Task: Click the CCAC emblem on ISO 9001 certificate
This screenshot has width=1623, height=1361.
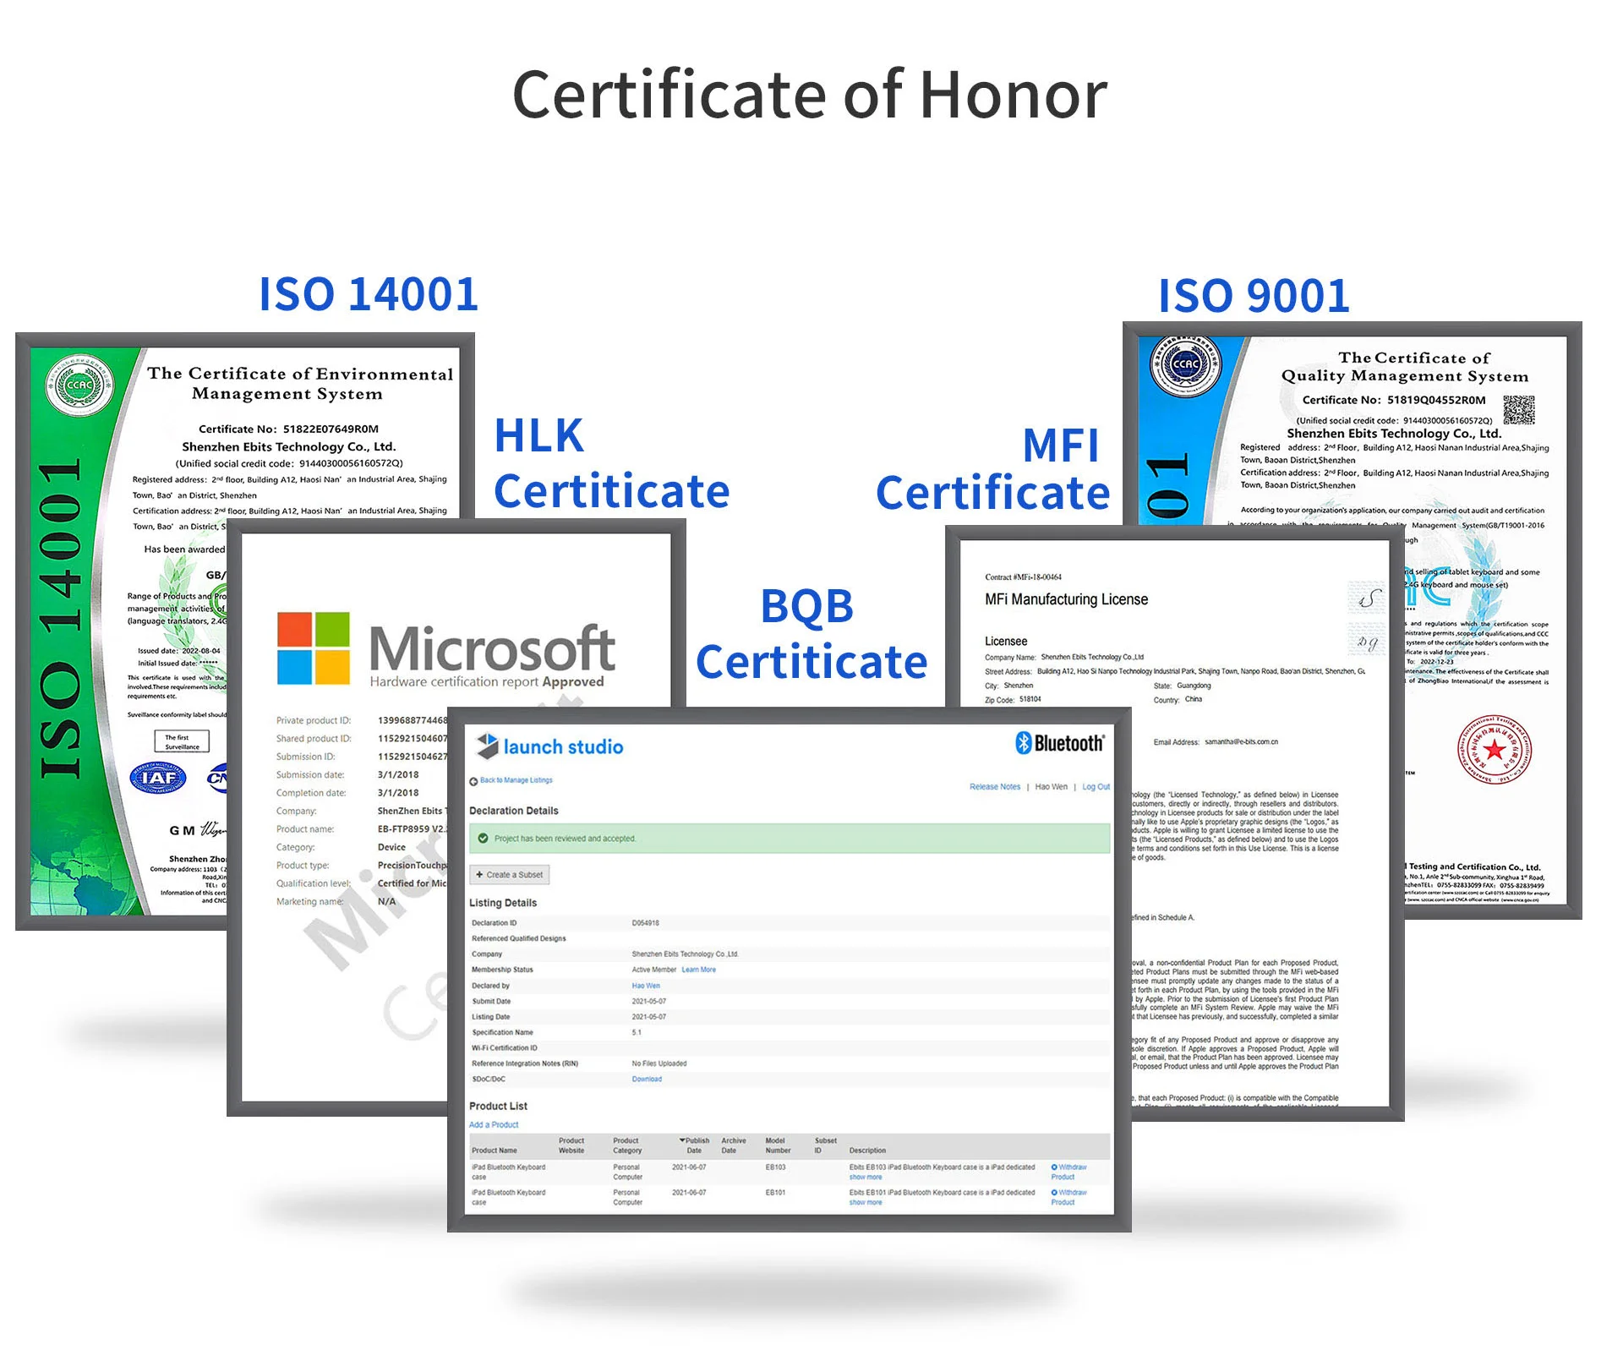Action: pos(1185,364)
